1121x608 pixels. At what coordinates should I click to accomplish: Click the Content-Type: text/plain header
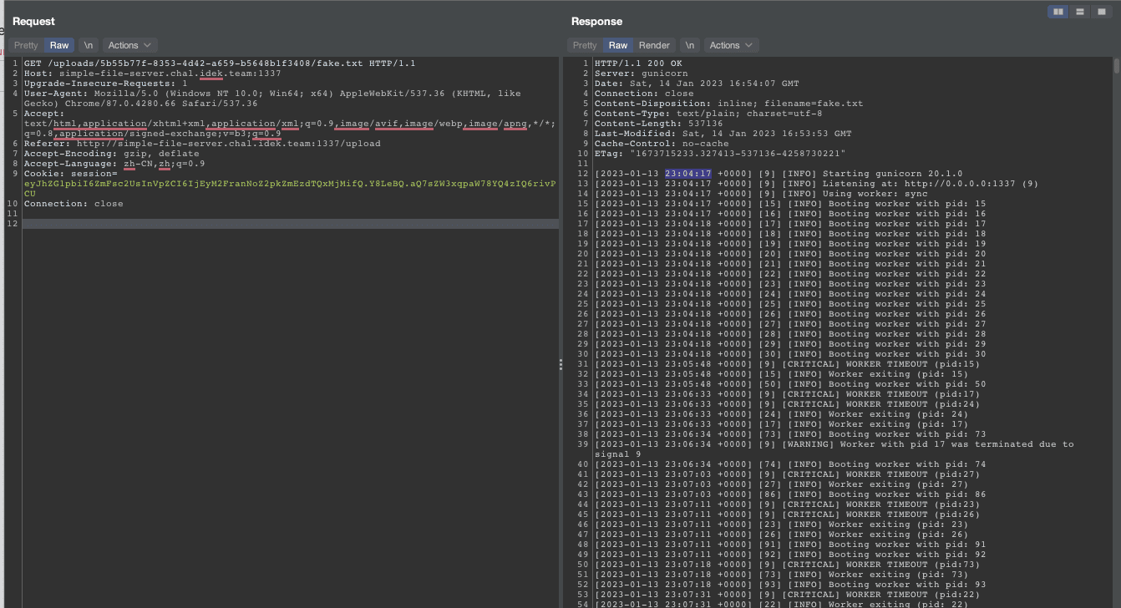click(708, 114)
